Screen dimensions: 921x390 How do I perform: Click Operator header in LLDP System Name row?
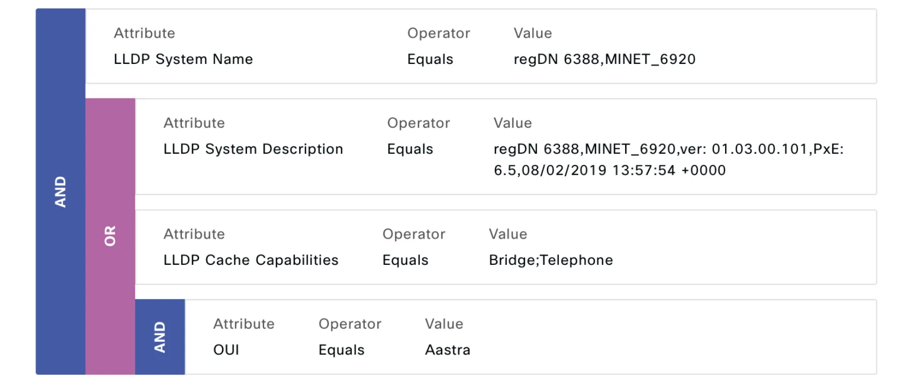coord(438,33)
